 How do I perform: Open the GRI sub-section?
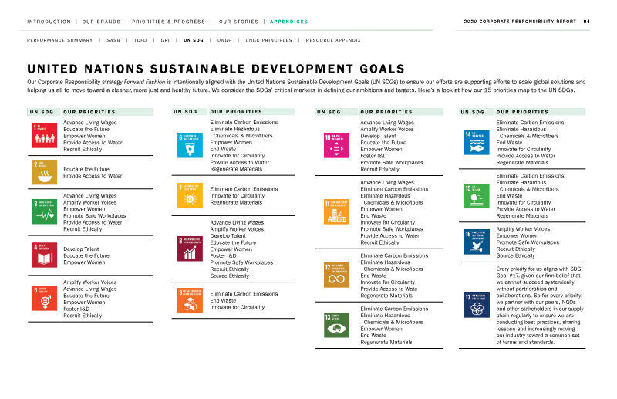click(165, 40)
